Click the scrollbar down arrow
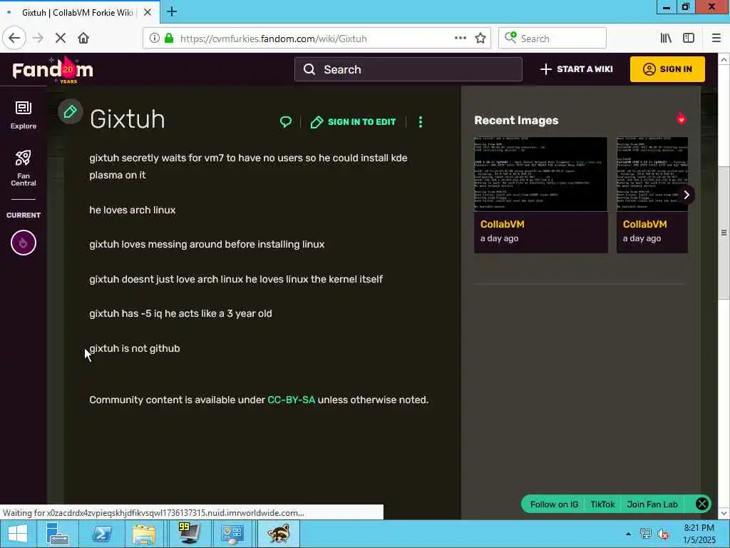This screenshot has width=730, height=548. point(724,513)
